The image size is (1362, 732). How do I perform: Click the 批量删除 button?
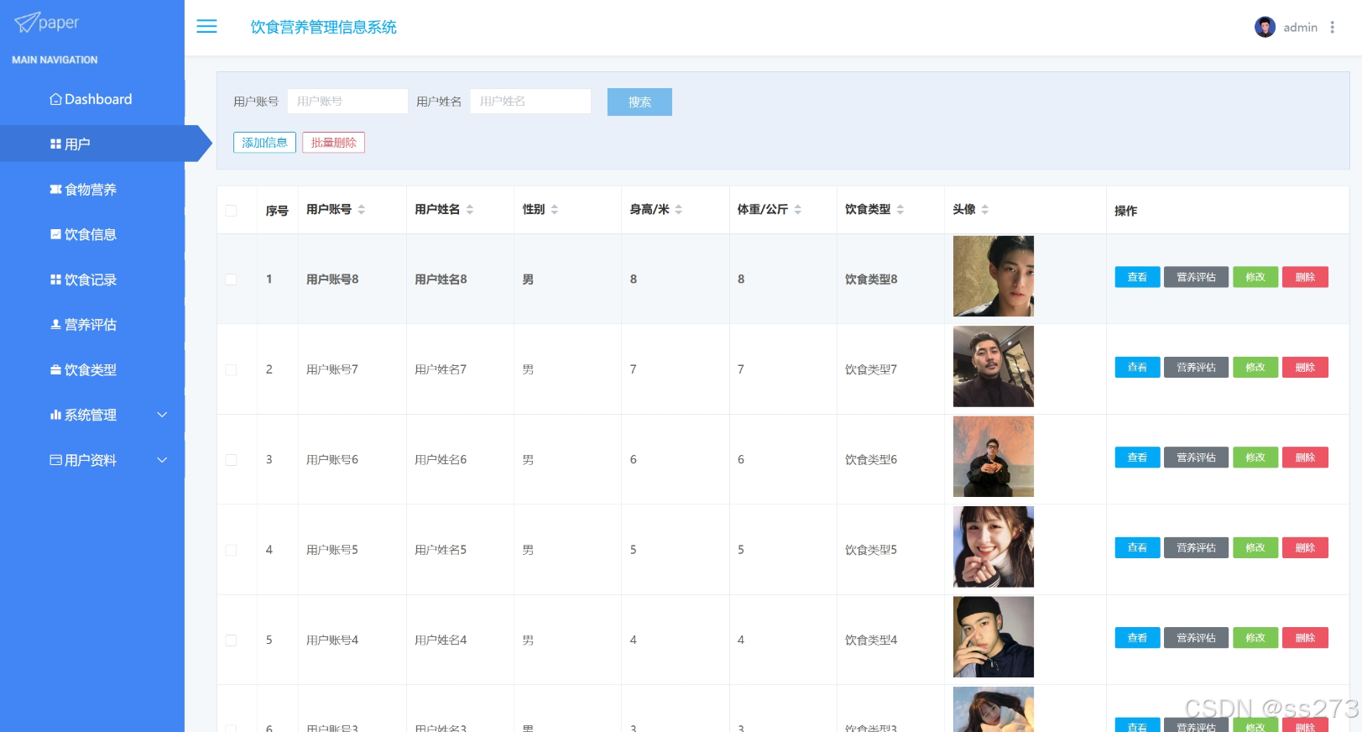[333, 143]
